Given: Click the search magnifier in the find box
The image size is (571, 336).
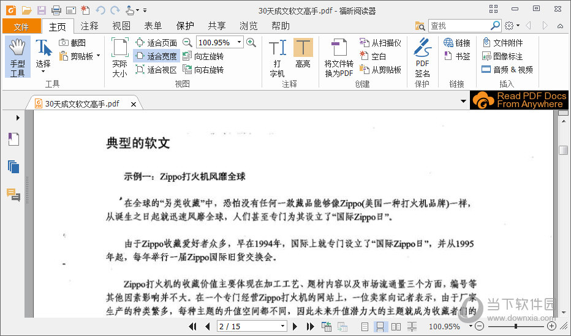Looking at the screenshot, I should tap(495, 26).
